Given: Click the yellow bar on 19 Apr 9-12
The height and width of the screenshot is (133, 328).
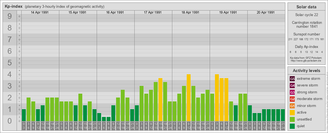Looking at the screenshot, I should (x=226, y=99).
